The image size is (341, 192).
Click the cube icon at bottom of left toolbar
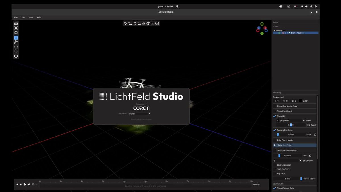pyautogui.click(x=16, y=56)
